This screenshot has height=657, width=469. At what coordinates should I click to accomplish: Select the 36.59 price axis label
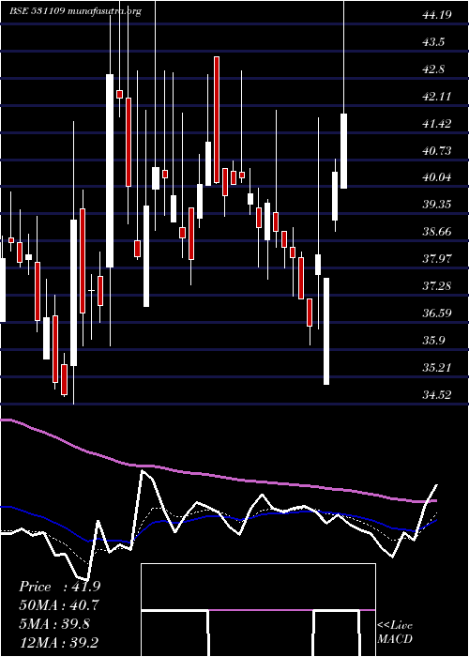point(437,313)
